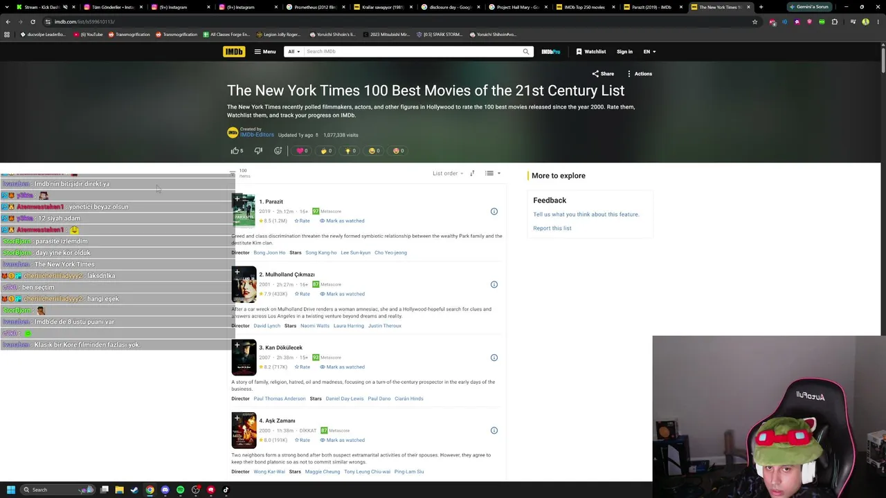The height and width of the screenshot is (498, 886).
Task: Rate the movie Parazit
Action: coord(302,221)
